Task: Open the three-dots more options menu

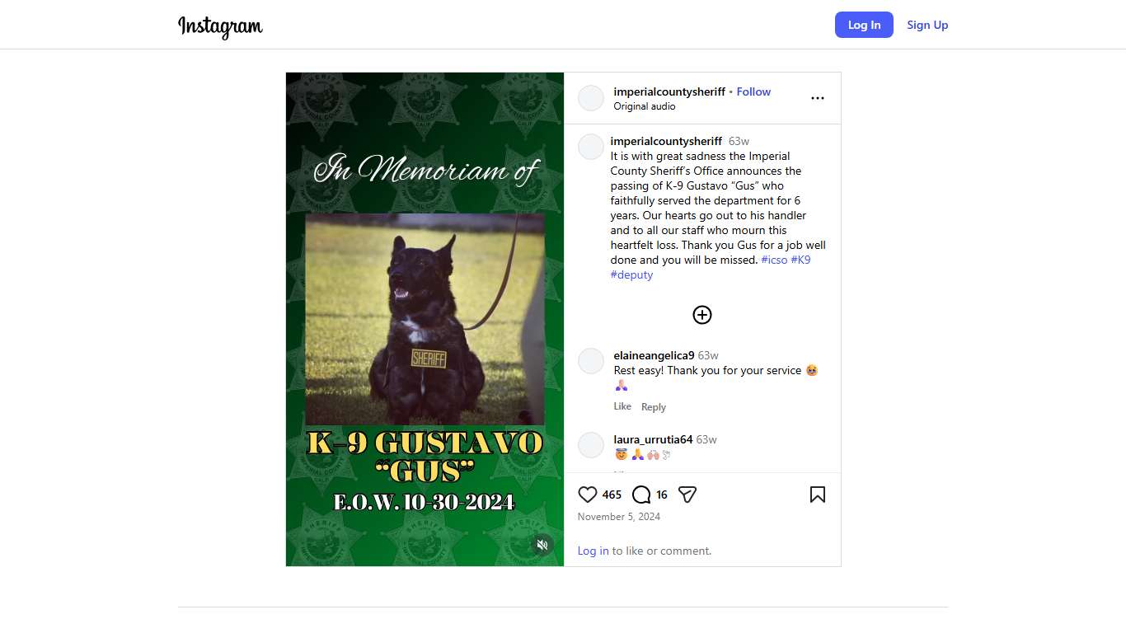Action: coord(818,98)
